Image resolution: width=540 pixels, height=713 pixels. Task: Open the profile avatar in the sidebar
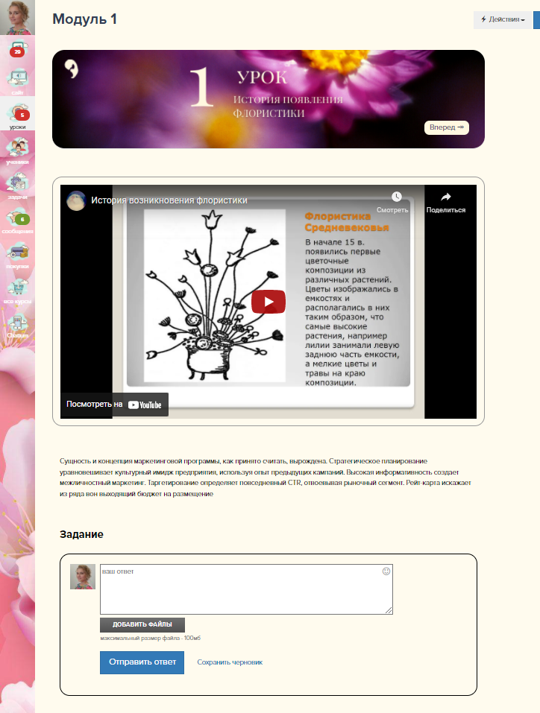tap(17, 17)
